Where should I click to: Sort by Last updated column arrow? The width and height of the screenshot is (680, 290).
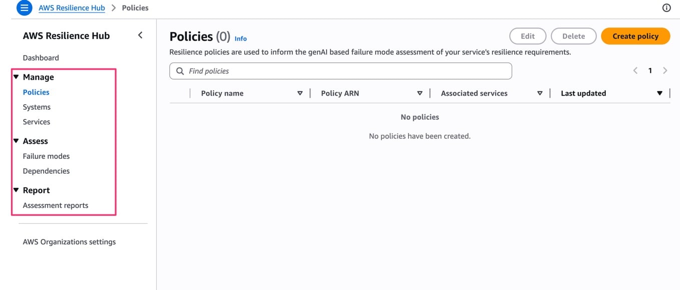(659, 93)
